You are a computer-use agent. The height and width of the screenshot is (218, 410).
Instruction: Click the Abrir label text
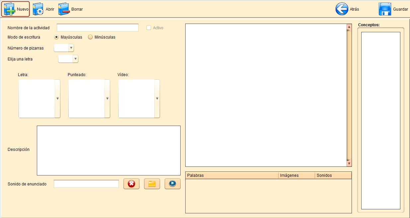50,9
